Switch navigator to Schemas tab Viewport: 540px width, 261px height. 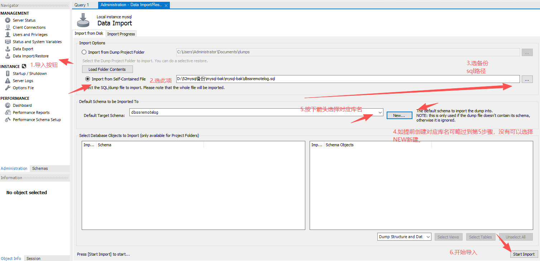click(x=40, y=168)
